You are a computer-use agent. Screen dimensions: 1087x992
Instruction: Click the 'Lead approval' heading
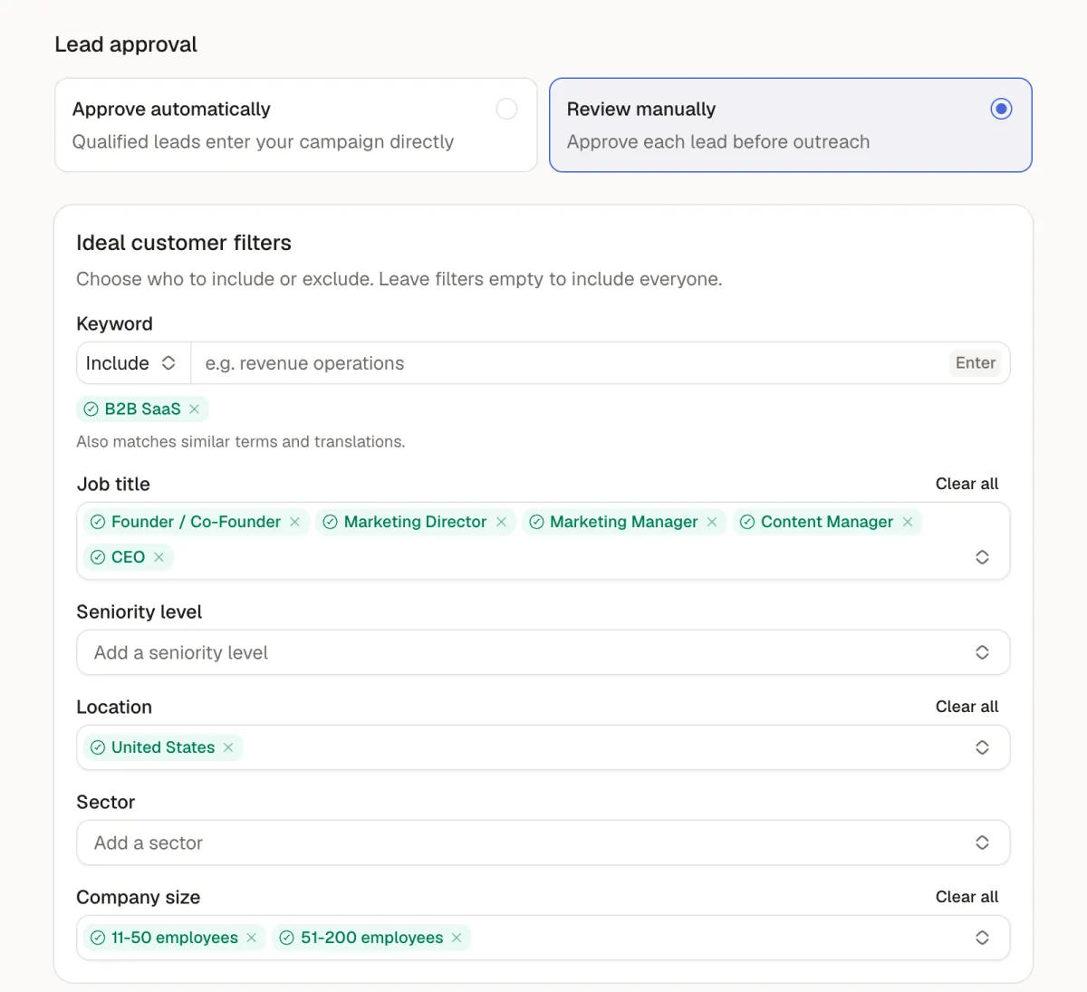coord(126,44)
